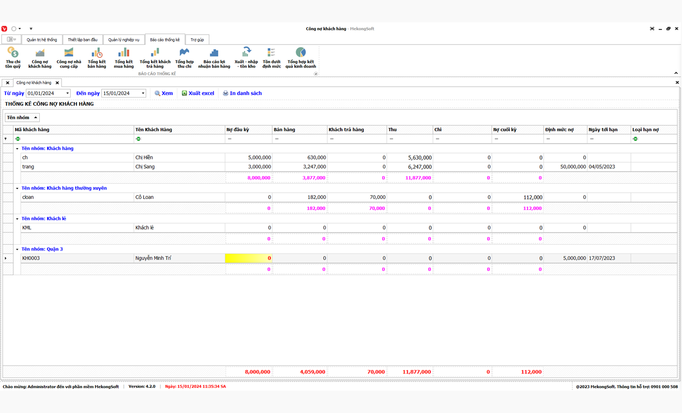The width and height of the screenshot is (682, 413).
Task: Open the Từ ngày date dropdown
Action: [x=67, y=93]
